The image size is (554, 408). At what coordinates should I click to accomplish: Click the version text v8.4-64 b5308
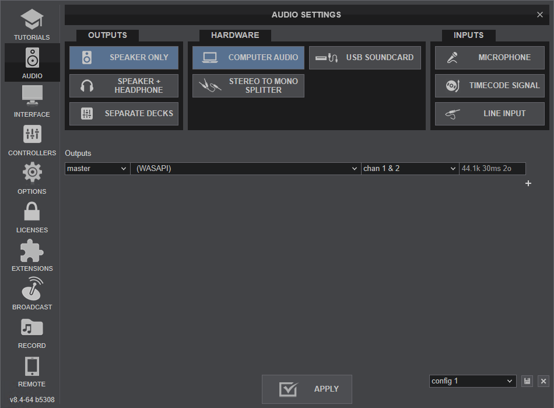click(32, 400)
